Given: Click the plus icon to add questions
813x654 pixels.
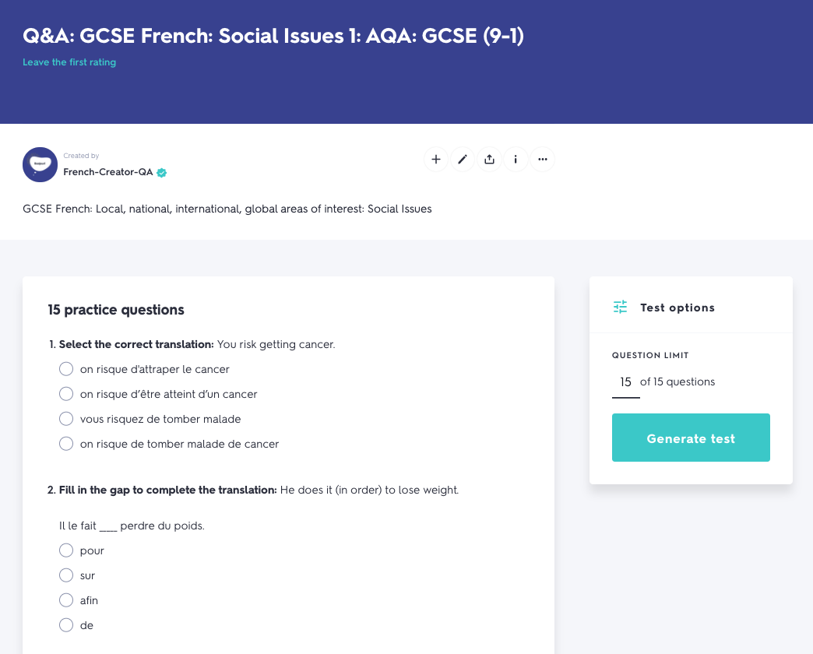Looking at the screenshot, I should pos(435,159).
